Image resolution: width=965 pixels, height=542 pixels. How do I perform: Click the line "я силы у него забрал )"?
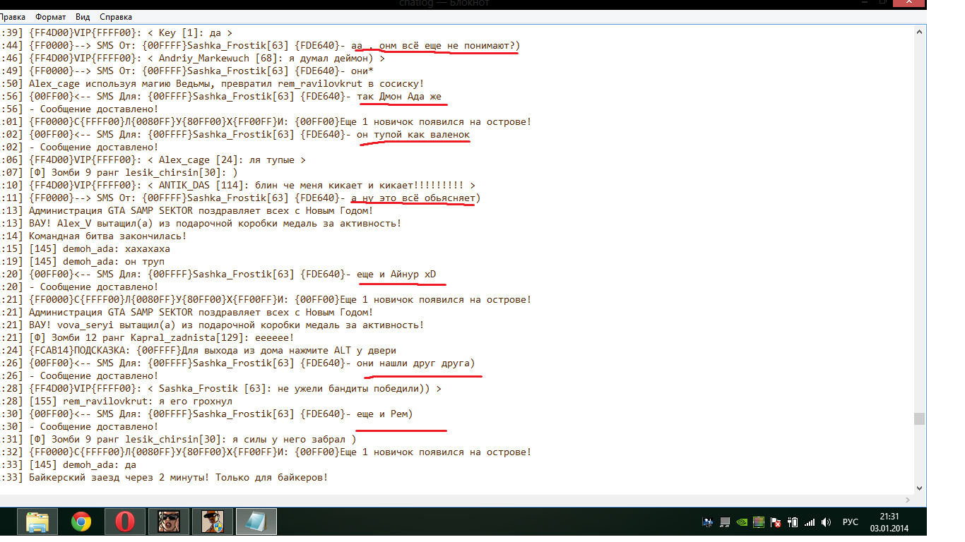pyautogui.click(x=179, y=439)
